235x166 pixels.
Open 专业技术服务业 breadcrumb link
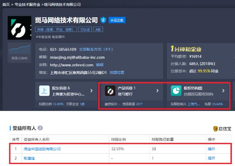(27, 5)
